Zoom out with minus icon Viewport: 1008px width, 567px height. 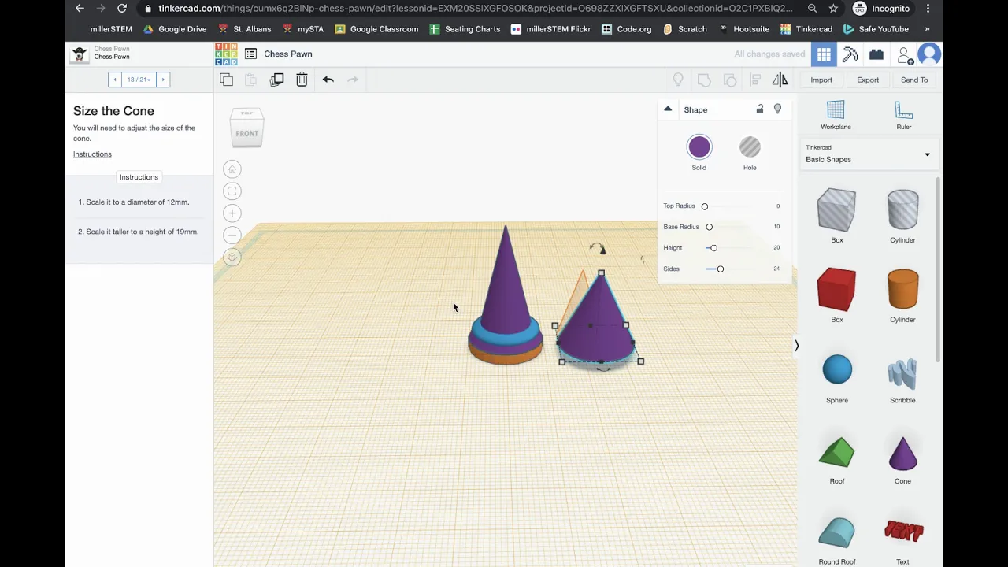tap(232, 235)
